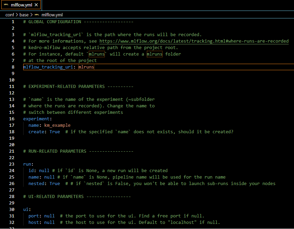
Task: Click line number 16 in the gutter
Action: (12, 119)
